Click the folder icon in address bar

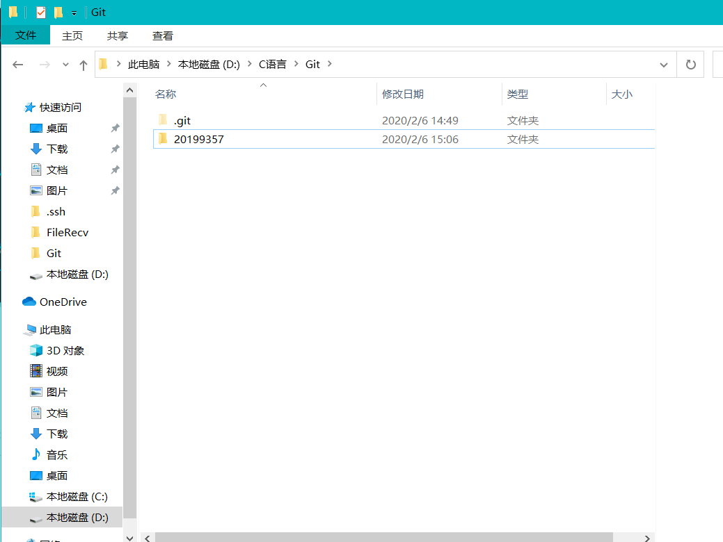(x=103, y=64)
